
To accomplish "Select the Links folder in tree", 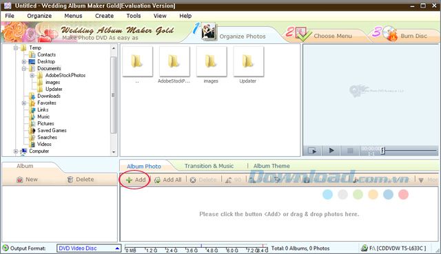I will [x=43, y=110].
